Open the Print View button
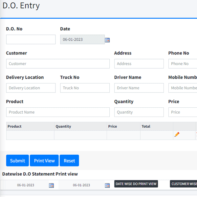Image resolution: width=197 pixels, height=197 pixels. point(44,161)
